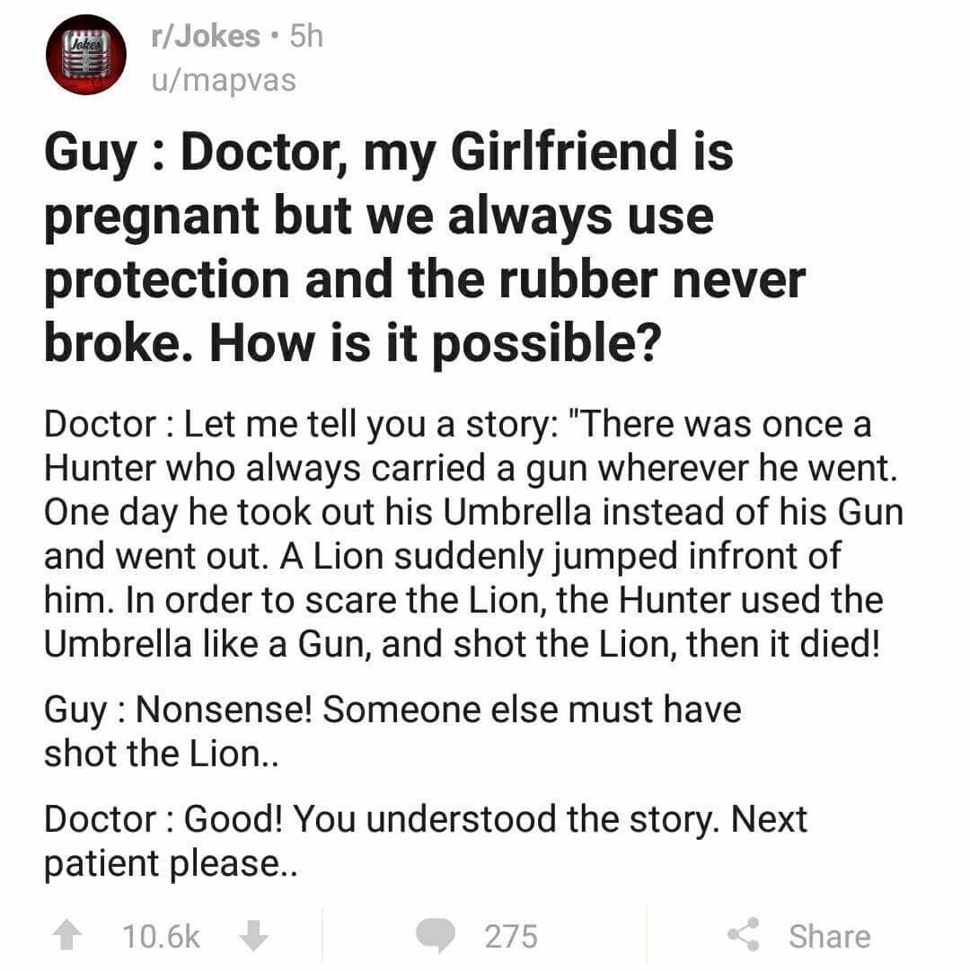Click the share icon

(x=745, y=935)
